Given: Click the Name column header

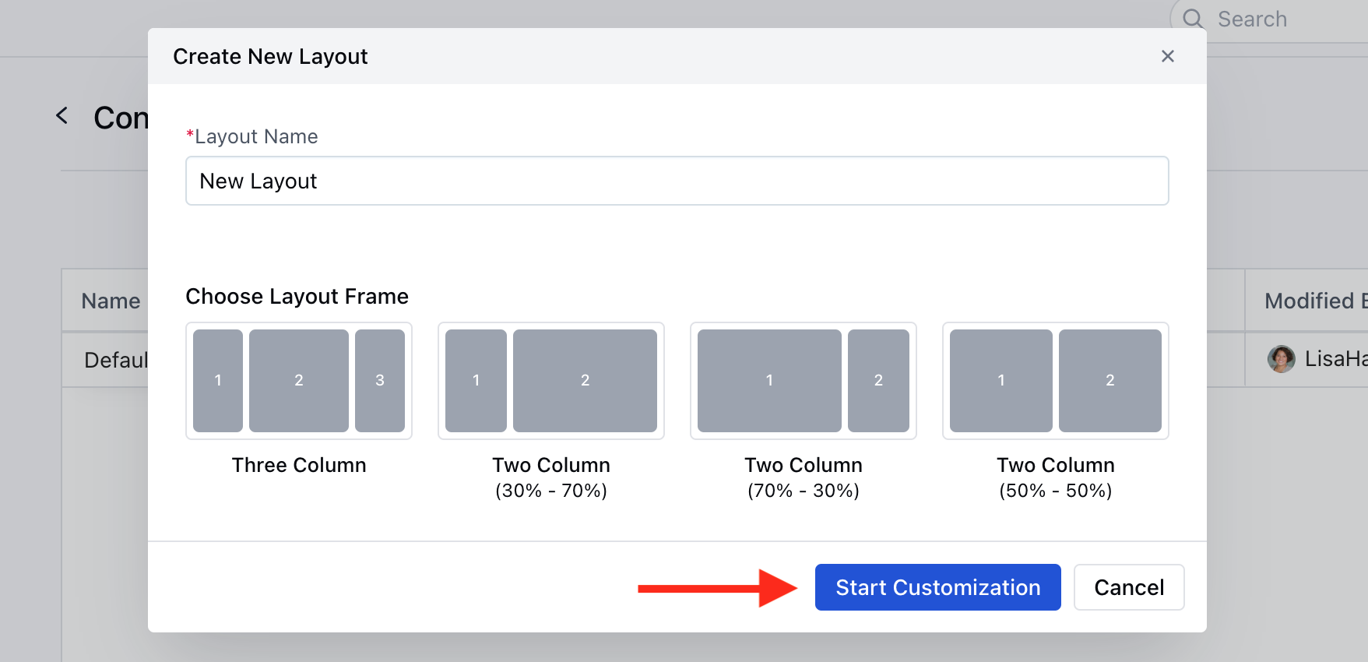Looking at the screenshot, I should [111, 301].
